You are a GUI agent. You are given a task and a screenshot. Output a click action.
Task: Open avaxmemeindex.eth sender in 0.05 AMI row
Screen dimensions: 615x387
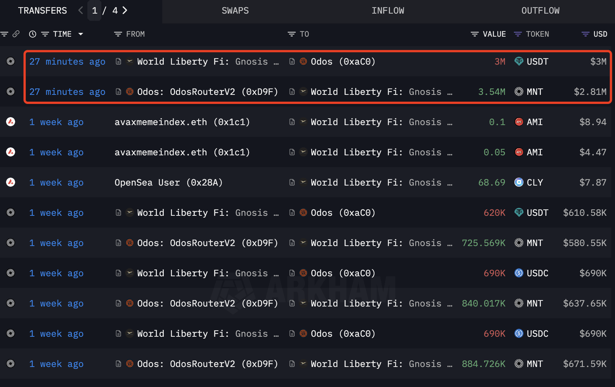(182, 152)
